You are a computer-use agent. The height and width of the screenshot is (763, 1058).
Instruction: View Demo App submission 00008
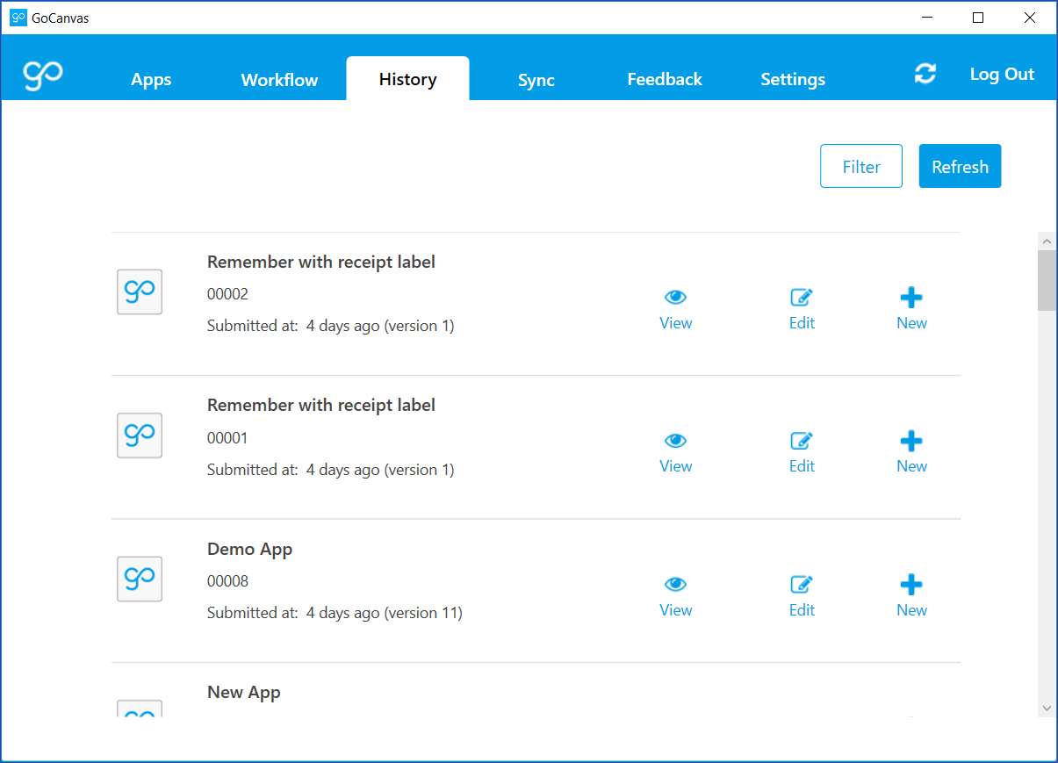pos(675,585)
